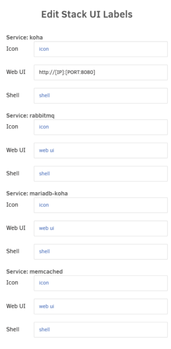This screenshot has width=171, height=349.
Task: Click the Edit Stack UI Labels title
Action: pyautogui.click(x=87, y=15)
